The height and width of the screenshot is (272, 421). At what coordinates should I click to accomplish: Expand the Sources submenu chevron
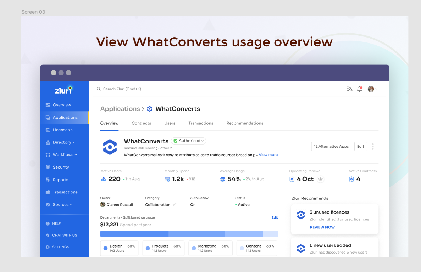pos(71,205)
